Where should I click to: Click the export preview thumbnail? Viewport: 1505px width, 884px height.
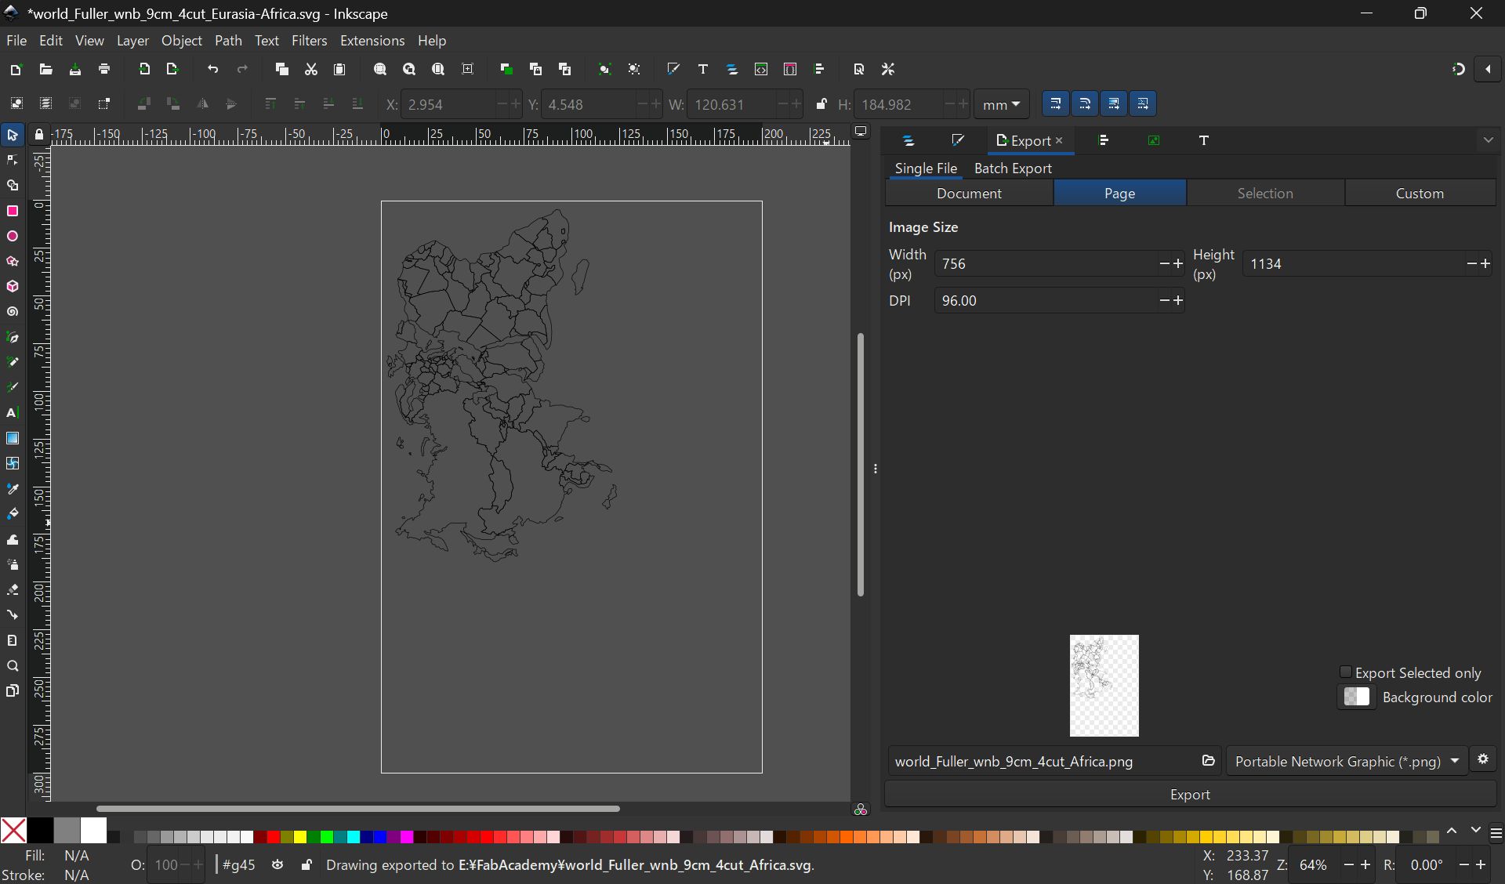[1104, 686]
